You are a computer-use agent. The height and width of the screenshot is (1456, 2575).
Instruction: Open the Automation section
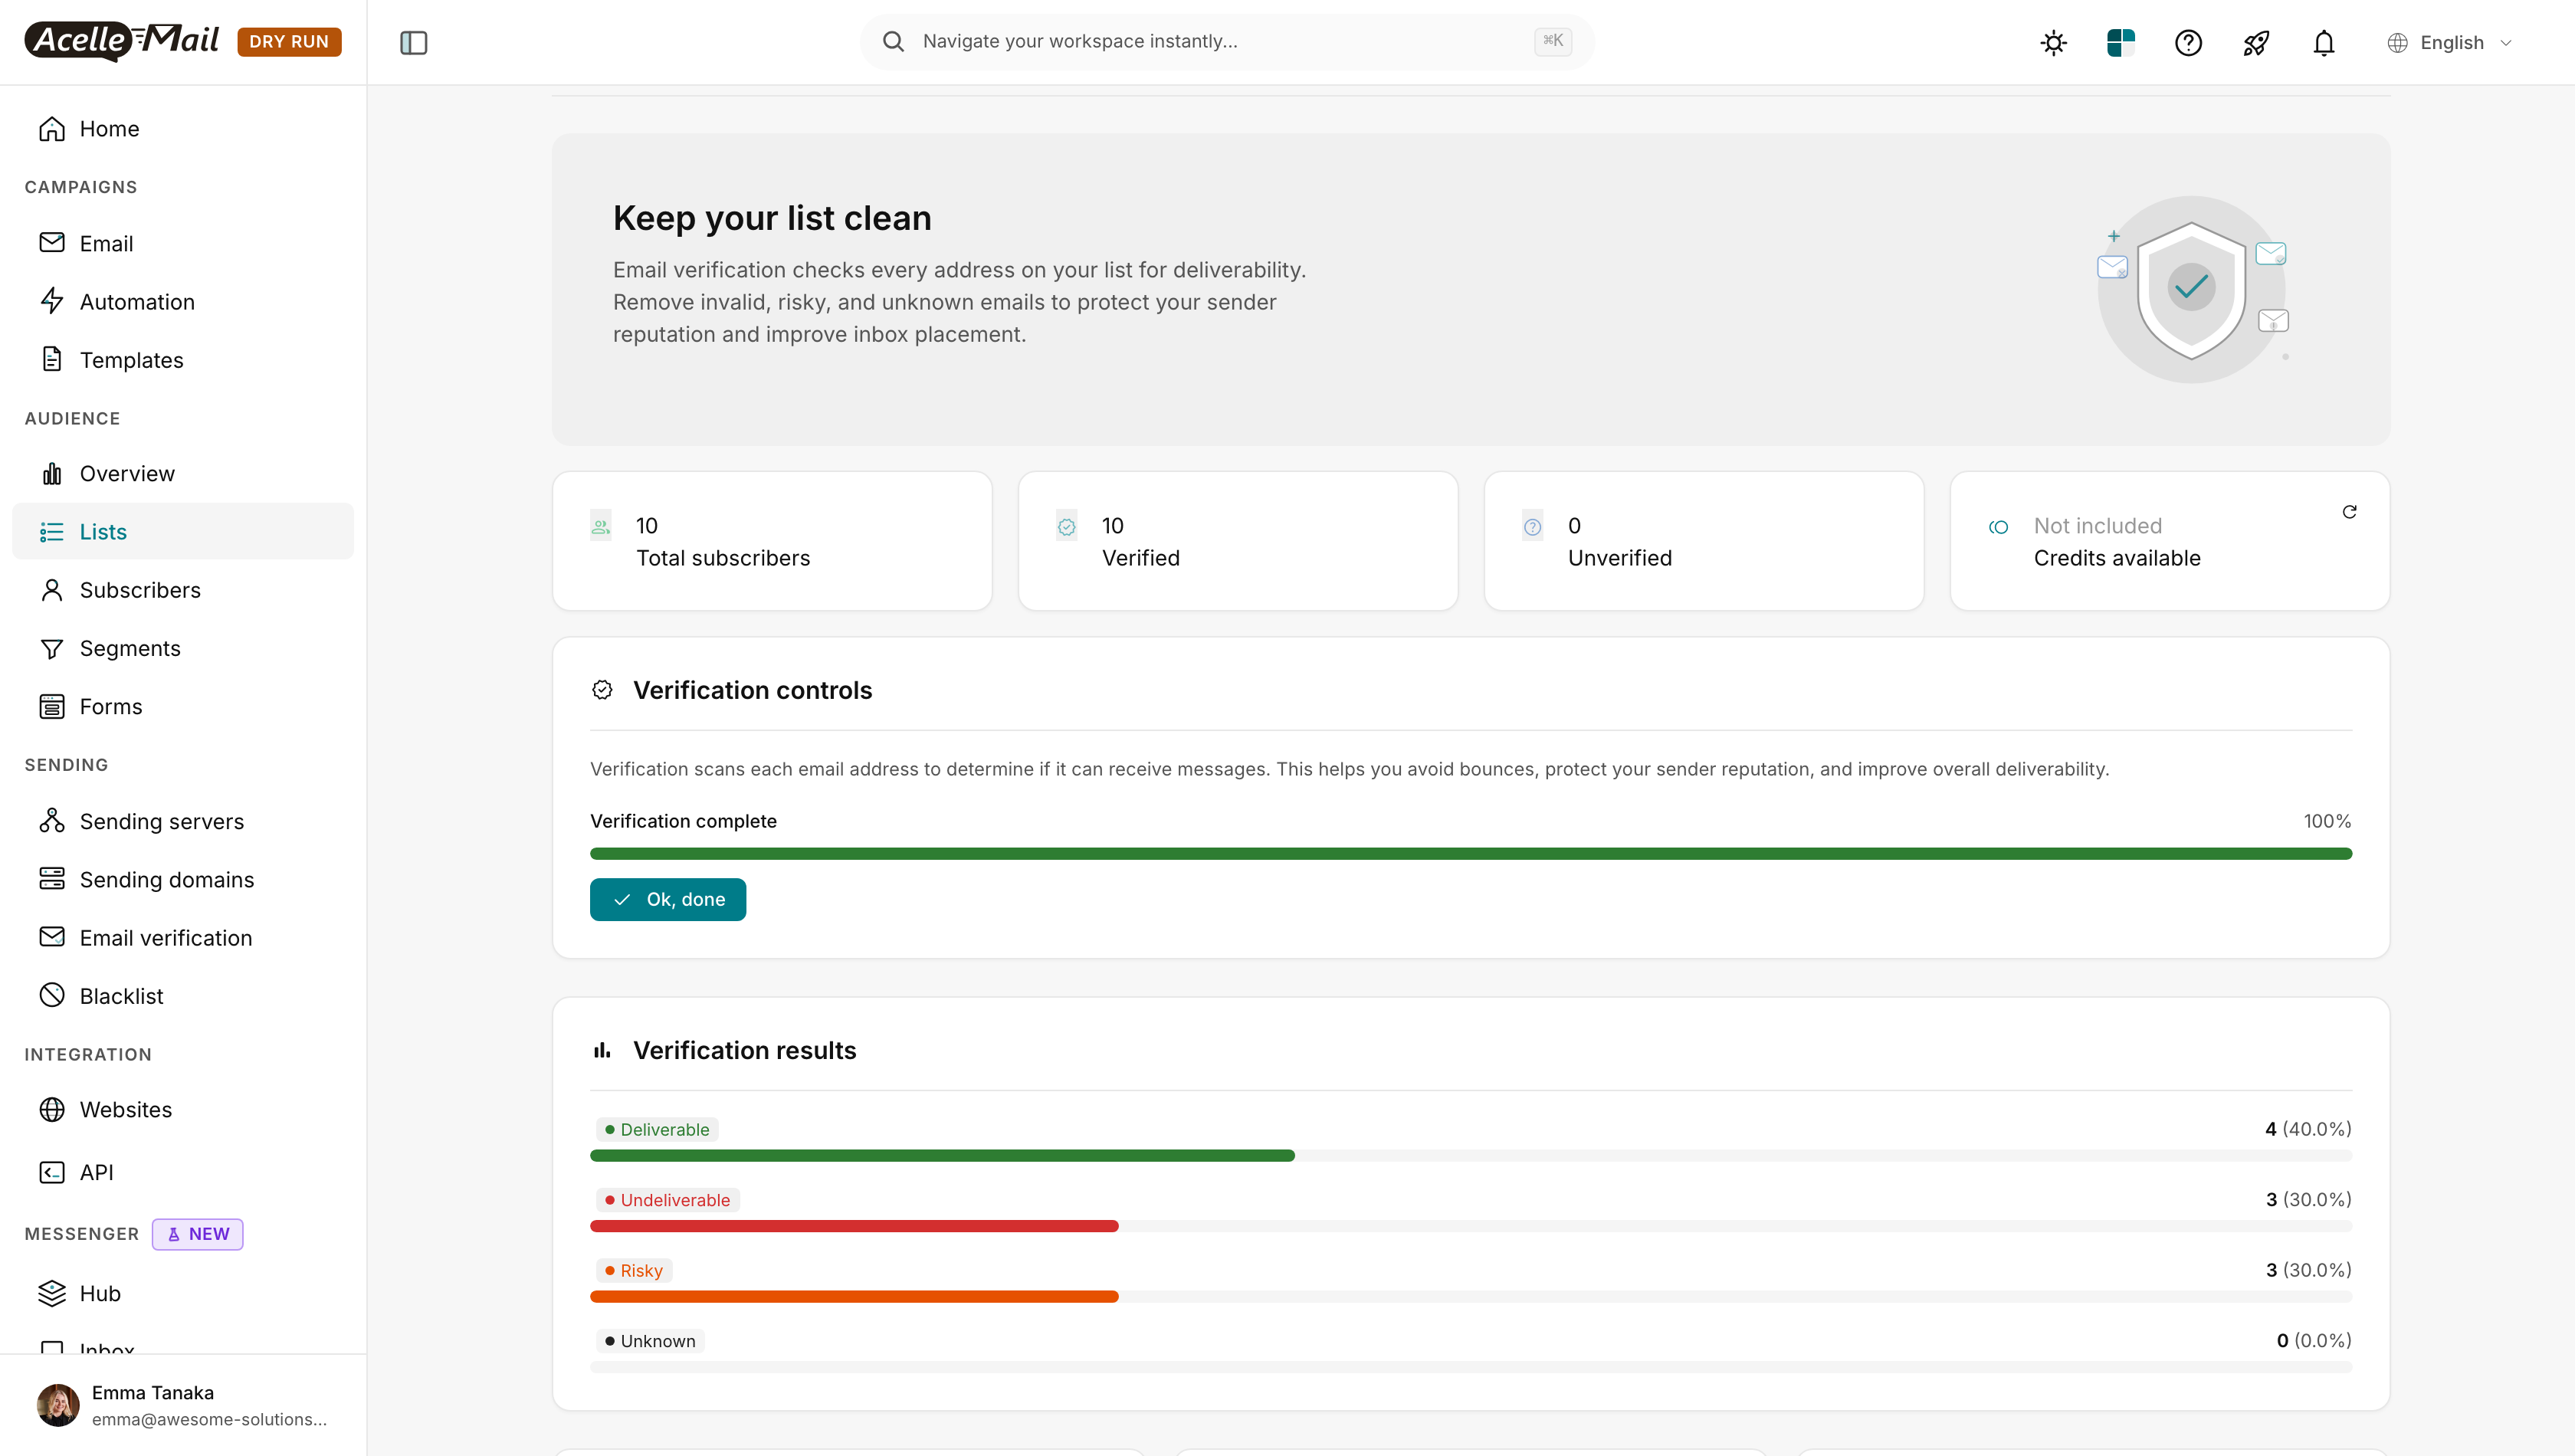click(x=183, y=301)
